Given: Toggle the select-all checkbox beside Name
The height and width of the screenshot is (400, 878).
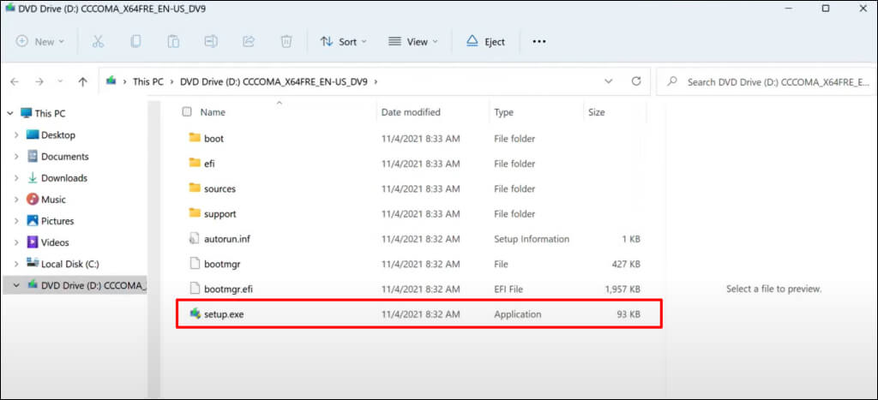Looking at the screenshot, I should (187, 112).
